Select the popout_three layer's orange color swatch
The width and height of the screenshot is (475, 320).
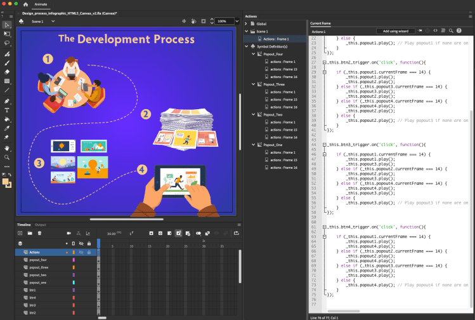pyautogui.click(x=74, y=267)
